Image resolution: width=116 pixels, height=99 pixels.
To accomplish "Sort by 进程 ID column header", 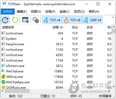I will pos(52,27).
